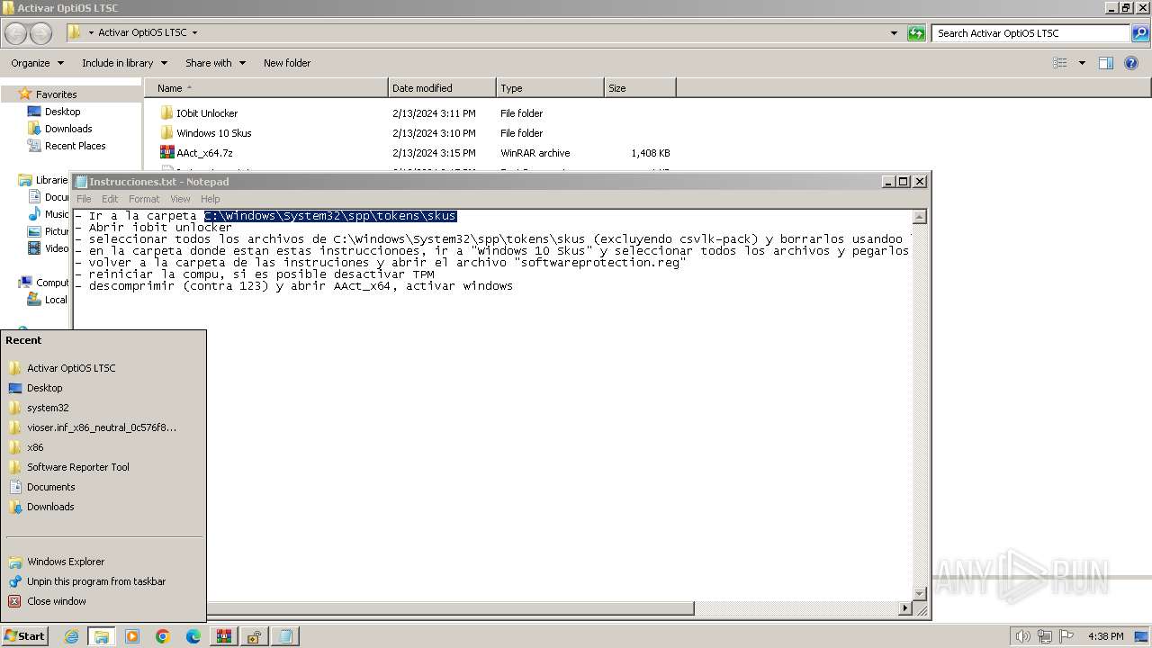Select the AAct_x64.7z archive file
Image resolution: width=1152 pixels, height=648 pixels.
click(x=196, y=153)
